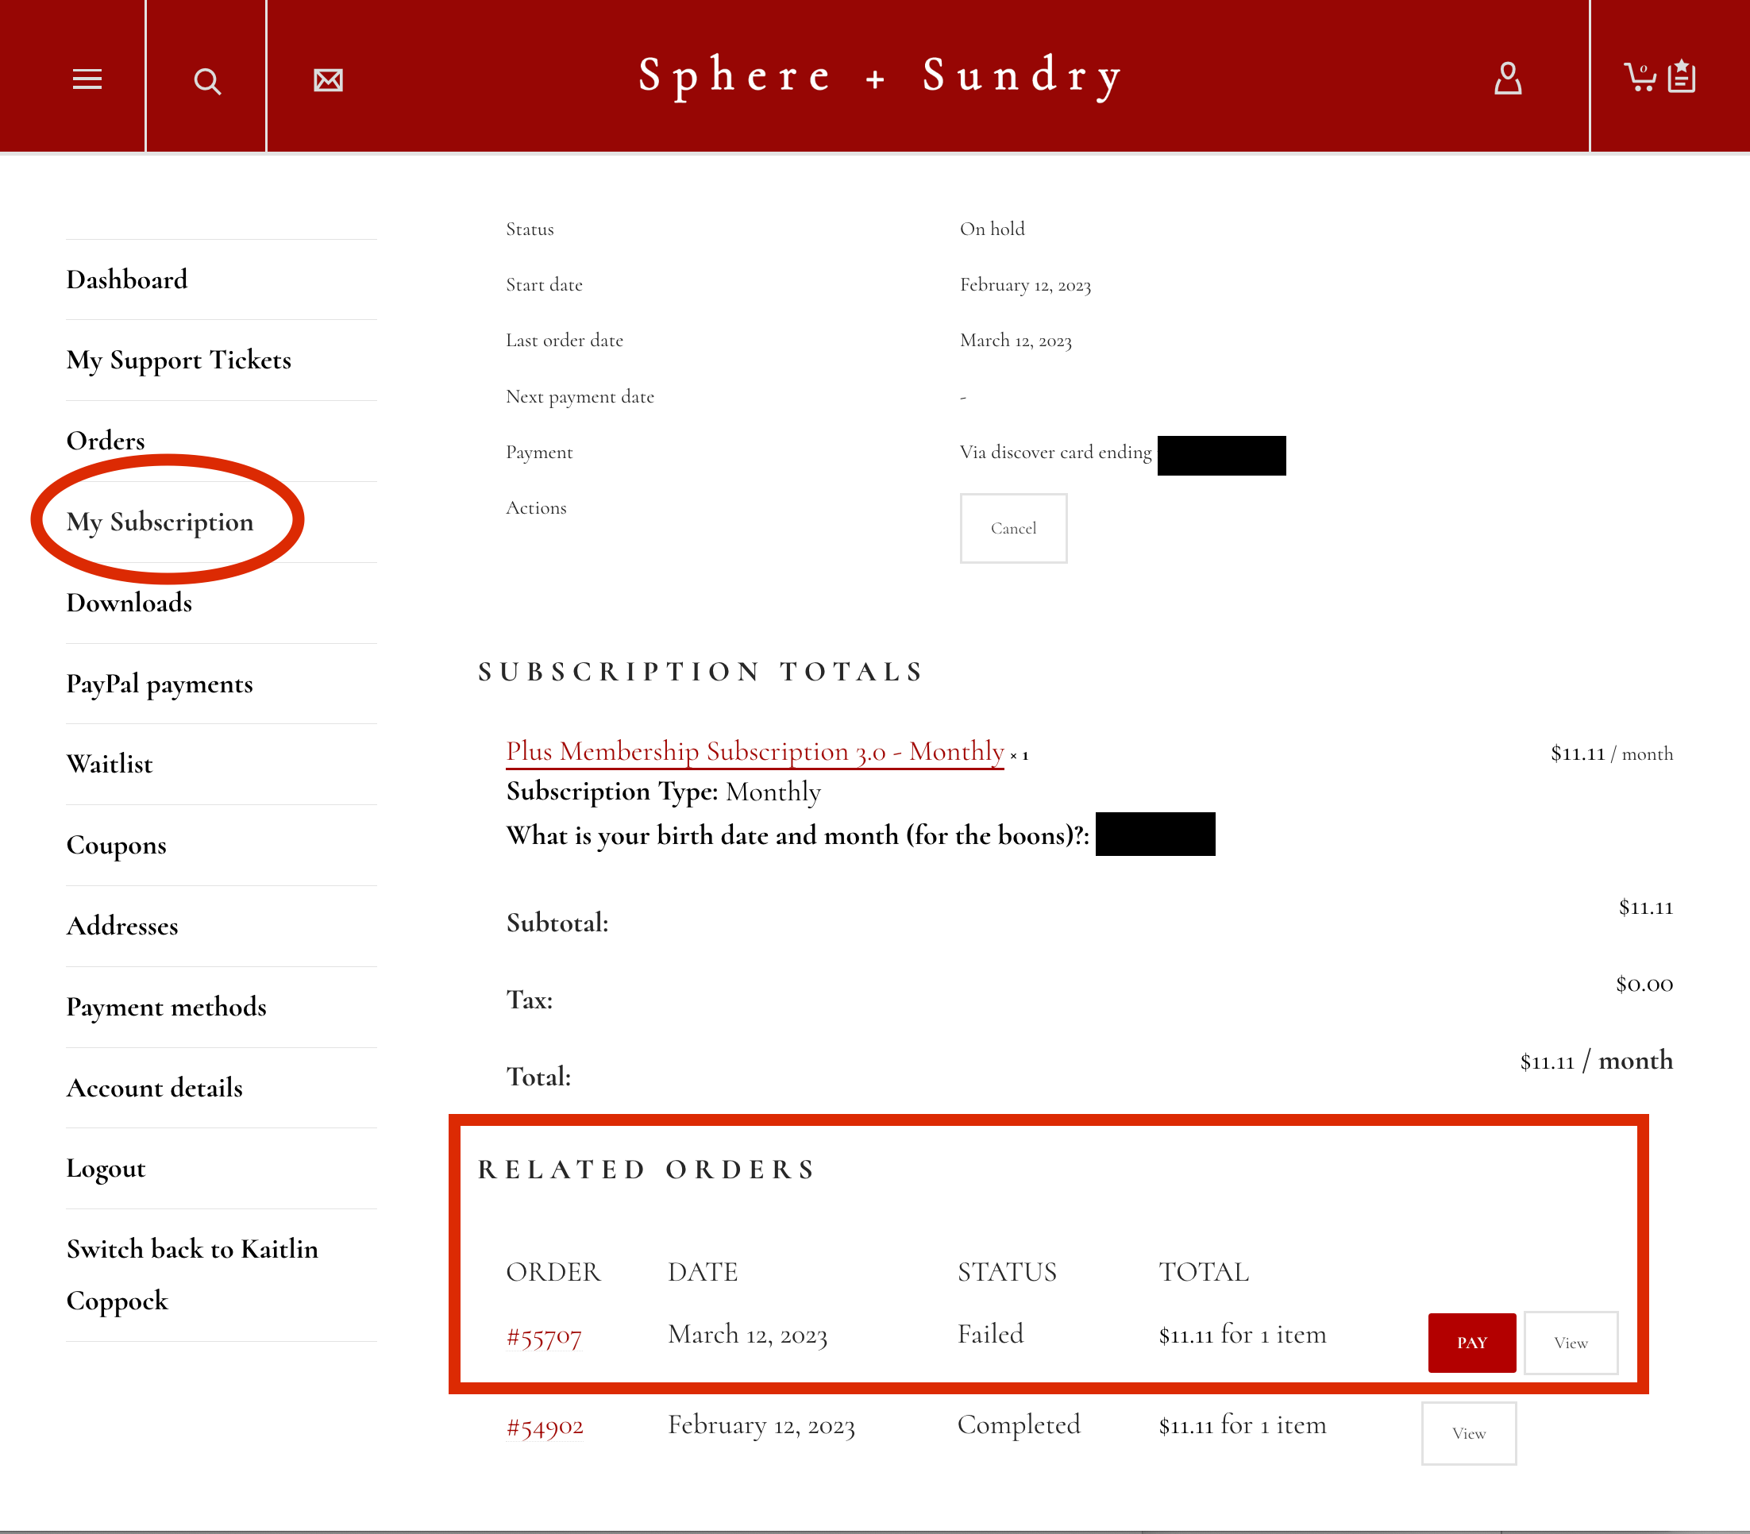Click the search magnifier icon
Viewport: 1750px width, 1534px height.
tap(207, 80)
